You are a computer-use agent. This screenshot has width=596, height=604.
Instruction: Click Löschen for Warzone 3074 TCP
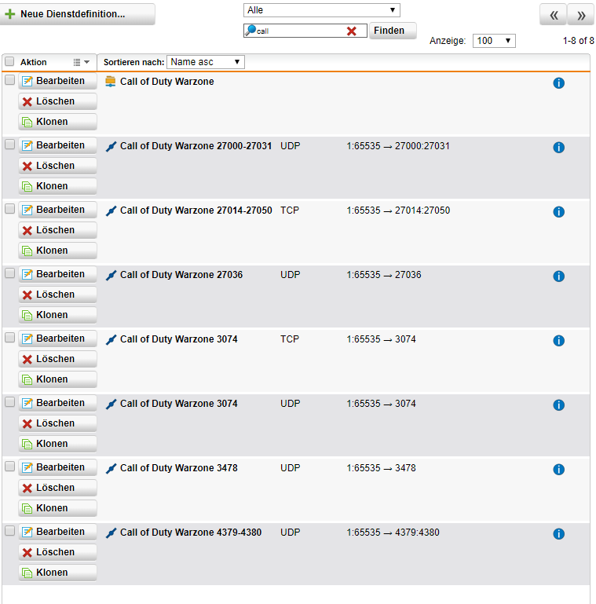click(57, 359)
